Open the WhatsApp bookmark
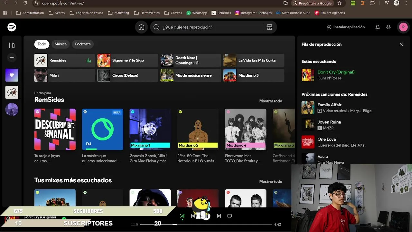The height and width of the screenshot is (232, 412). (x=197, y=13)
